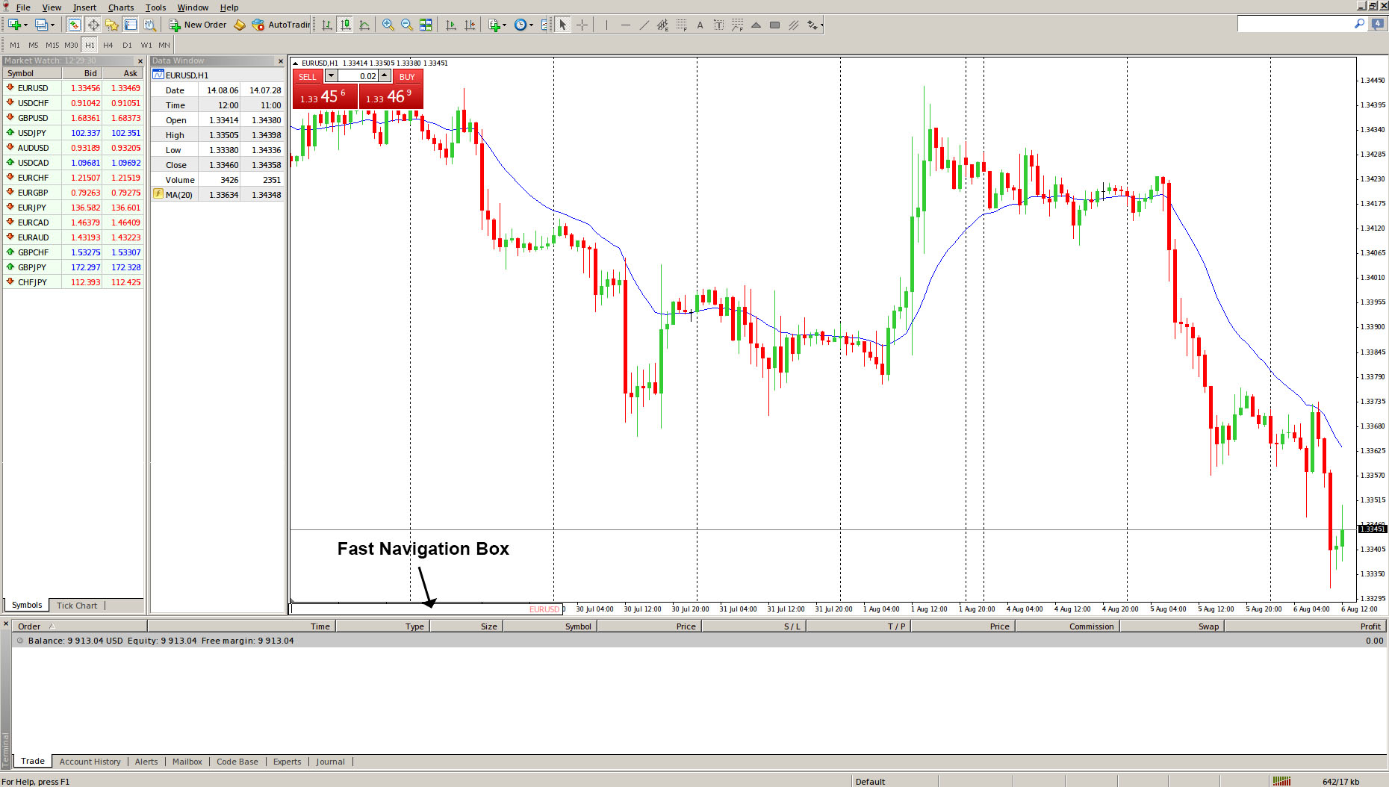Click the Zoom Out magnifier icon
Image resolution: width=1389 pixels, height=787 pixels.
click(406, 25)
